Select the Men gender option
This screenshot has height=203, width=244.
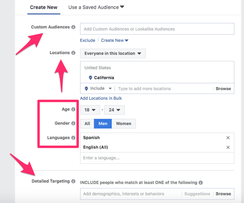[103, 123]
